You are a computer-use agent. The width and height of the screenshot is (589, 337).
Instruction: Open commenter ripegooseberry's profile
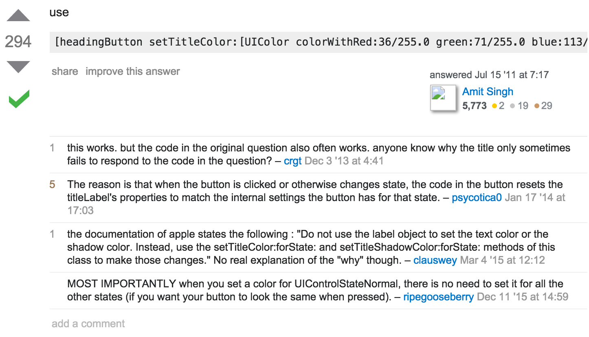(439, 297)
